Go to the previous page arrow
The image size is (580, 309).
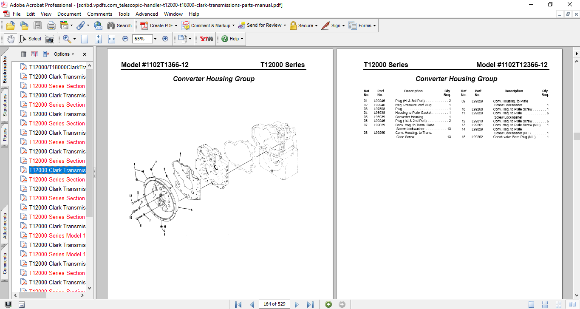point(252,304)
